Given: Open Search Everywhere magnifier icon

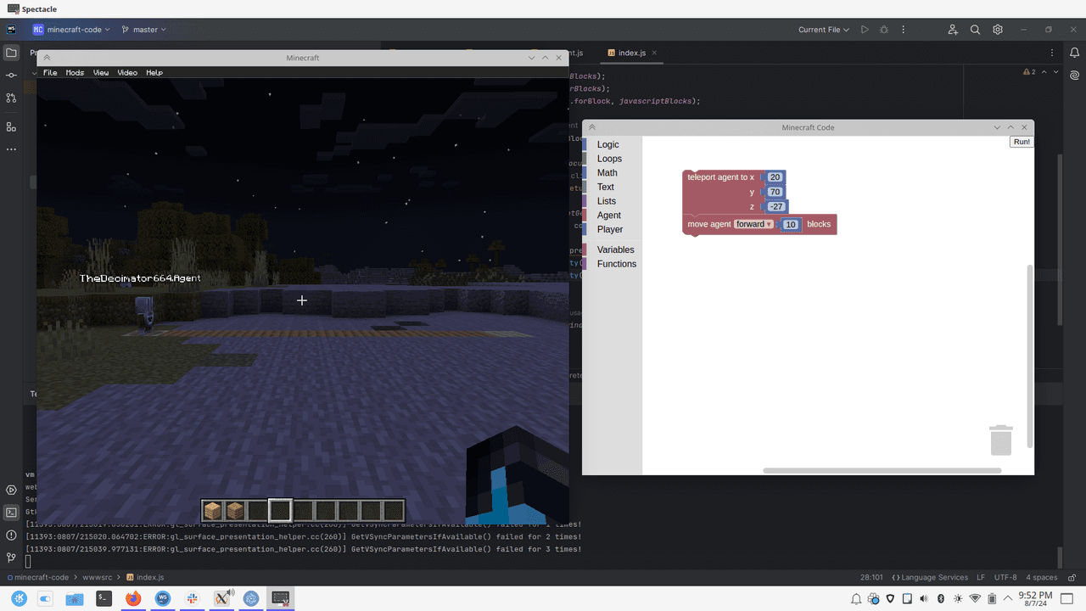Looking at the screenshot, I should coord(975,30).
